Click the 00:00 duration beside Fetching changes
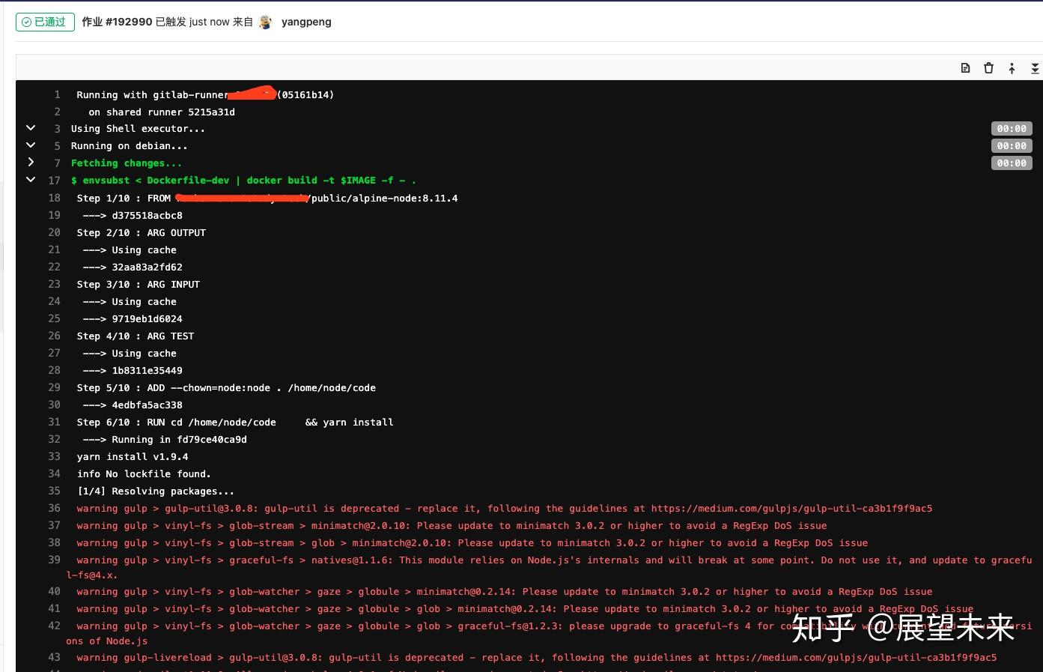This screenshot has height=672, width=1043. pos(1012,163)
